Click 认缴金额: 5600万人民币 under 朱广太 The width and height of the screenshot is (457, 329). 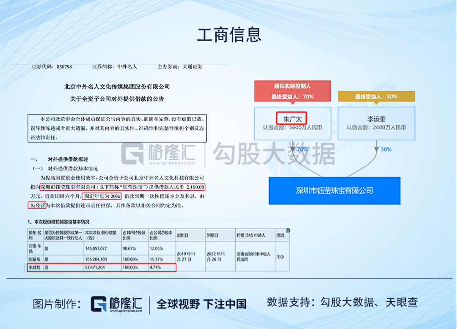pyautogui.click(x=292, y=128)
